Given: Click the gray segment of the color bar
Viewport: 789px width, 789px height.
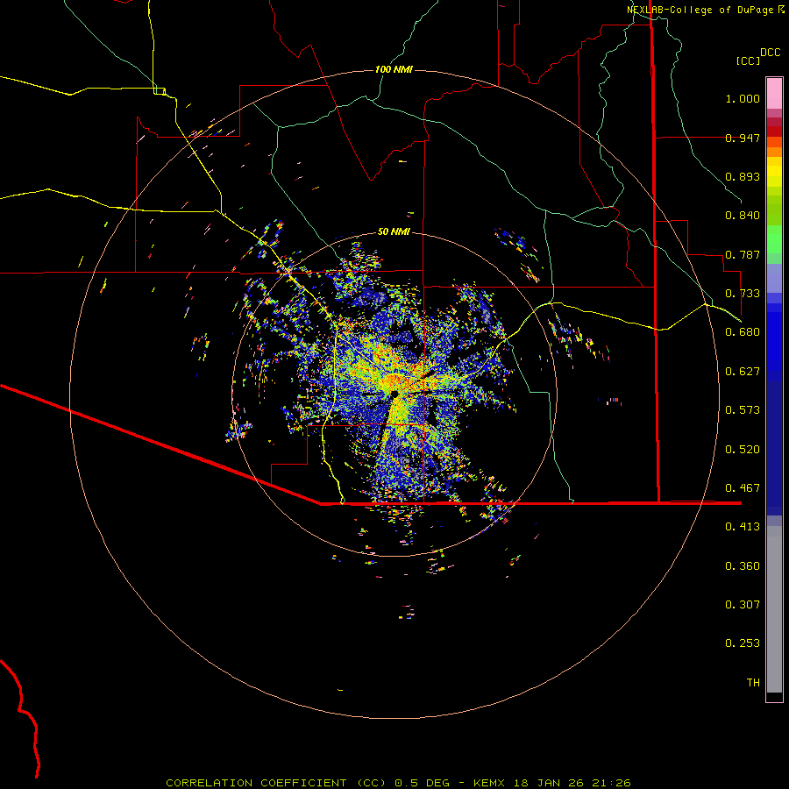Looking at the screenshot, I should [x=774, y=609].
